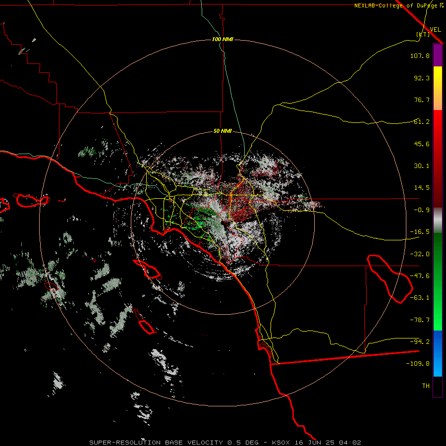Click the -63.1 value on velocity scale
446x446 pixels.
point(420,298)
